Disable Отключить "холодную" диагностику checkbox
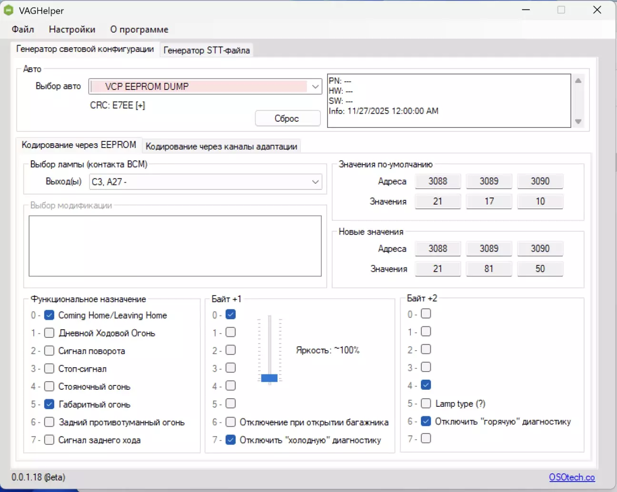This screenshot has height=492, width=617. [231, 440]
